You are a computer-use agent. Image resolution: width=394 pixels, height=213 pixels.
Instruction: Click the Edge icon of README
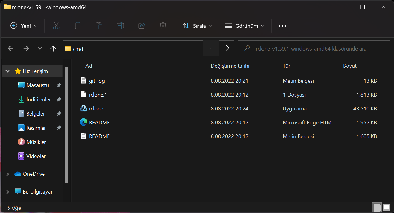pyautogui.click(x=83, y=122)
